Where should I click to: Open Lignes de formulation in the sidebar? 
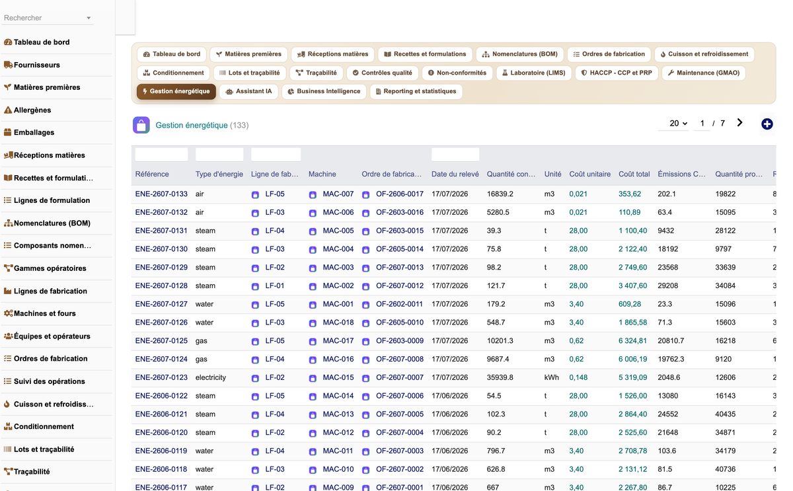pyautogui.click(x=47, y=200)
